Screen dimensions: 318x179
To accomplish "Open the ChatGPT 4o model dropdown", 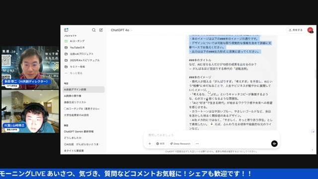I will click(x=121, y=30).
